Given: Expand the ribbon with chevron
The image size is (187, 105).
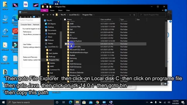Looking at the screenshot, I should click(x=163, y=10).
